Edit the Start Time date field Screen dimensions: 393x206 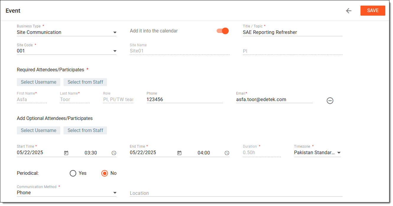click(39, 153)
